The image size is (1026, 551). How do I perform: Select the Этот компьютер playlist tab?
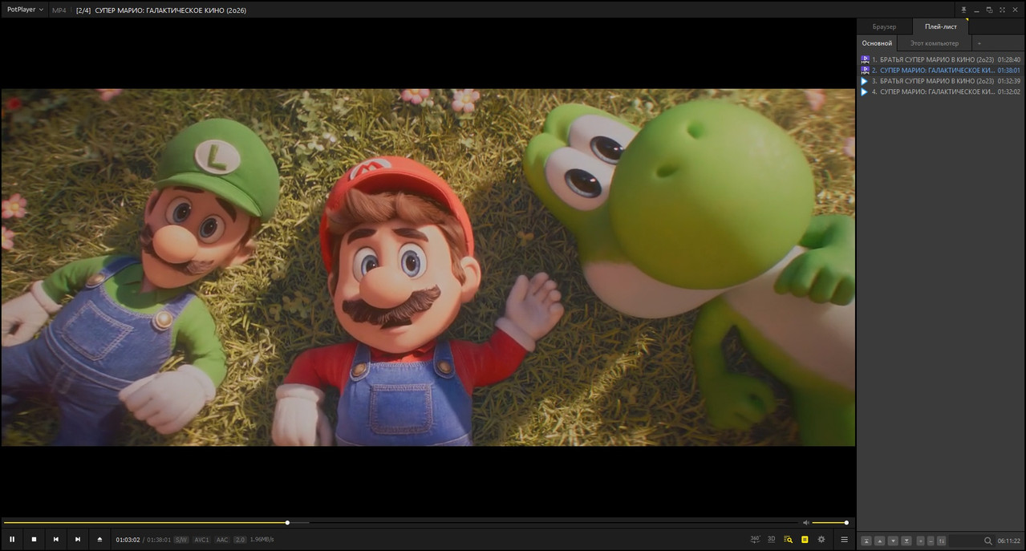[935, 43]
